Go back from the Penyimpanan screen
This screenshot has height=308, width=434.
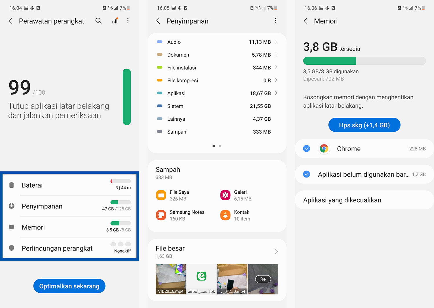point(158,21)
